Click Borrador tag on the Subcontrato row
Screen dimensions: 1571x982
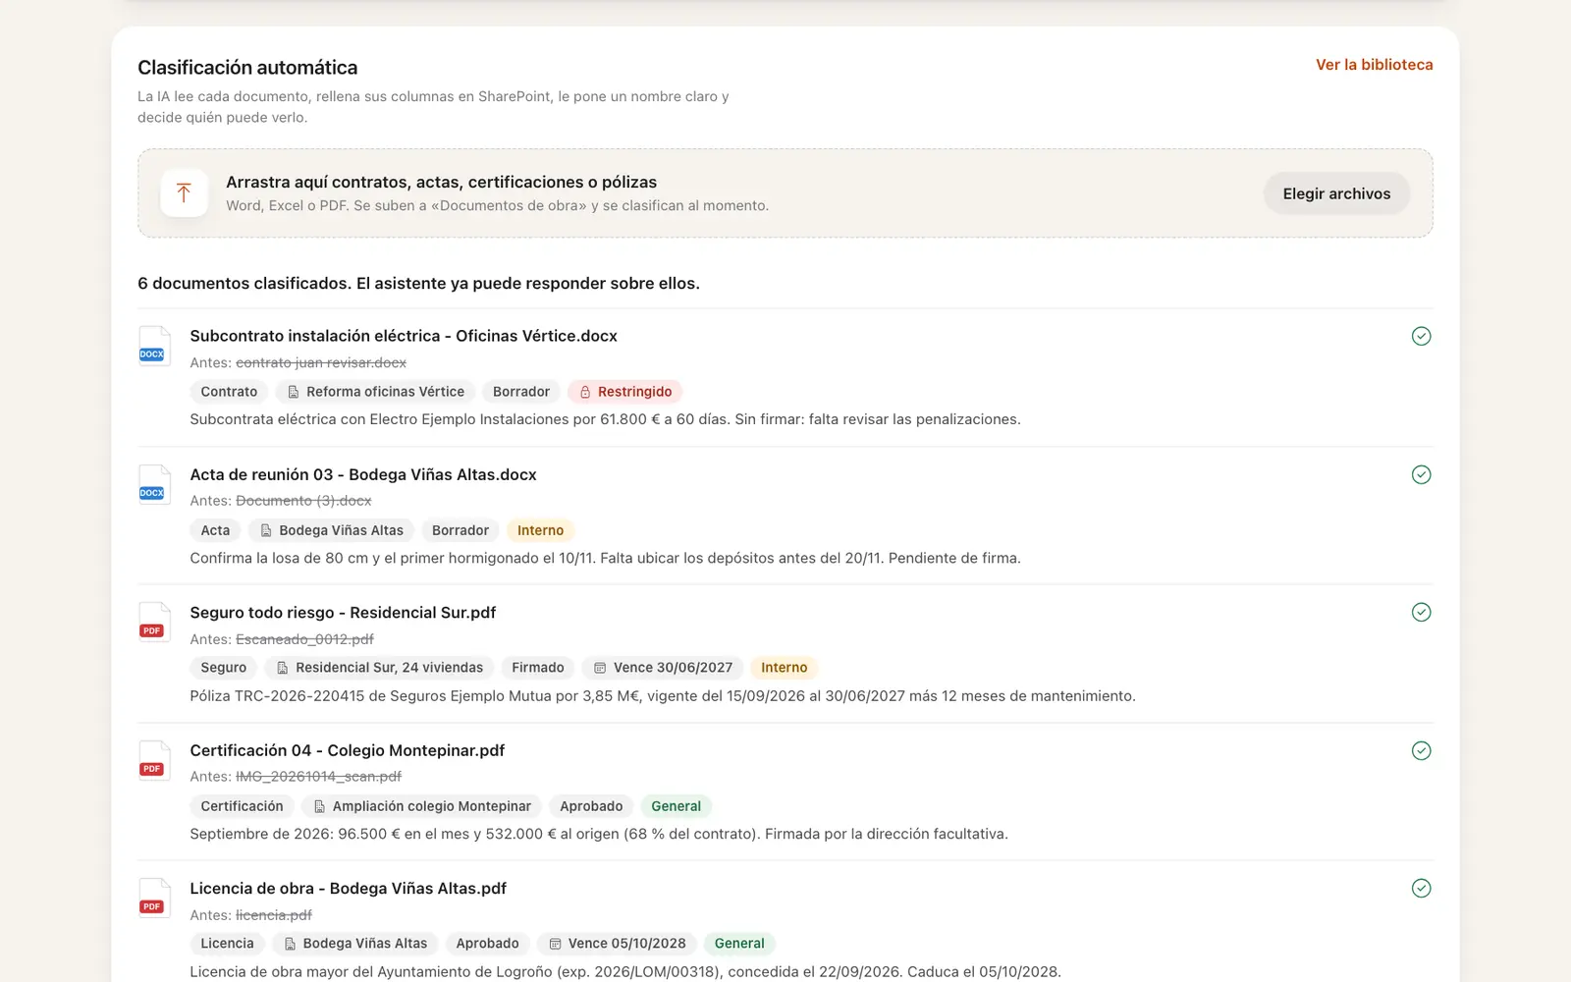(x=521, y=392)
